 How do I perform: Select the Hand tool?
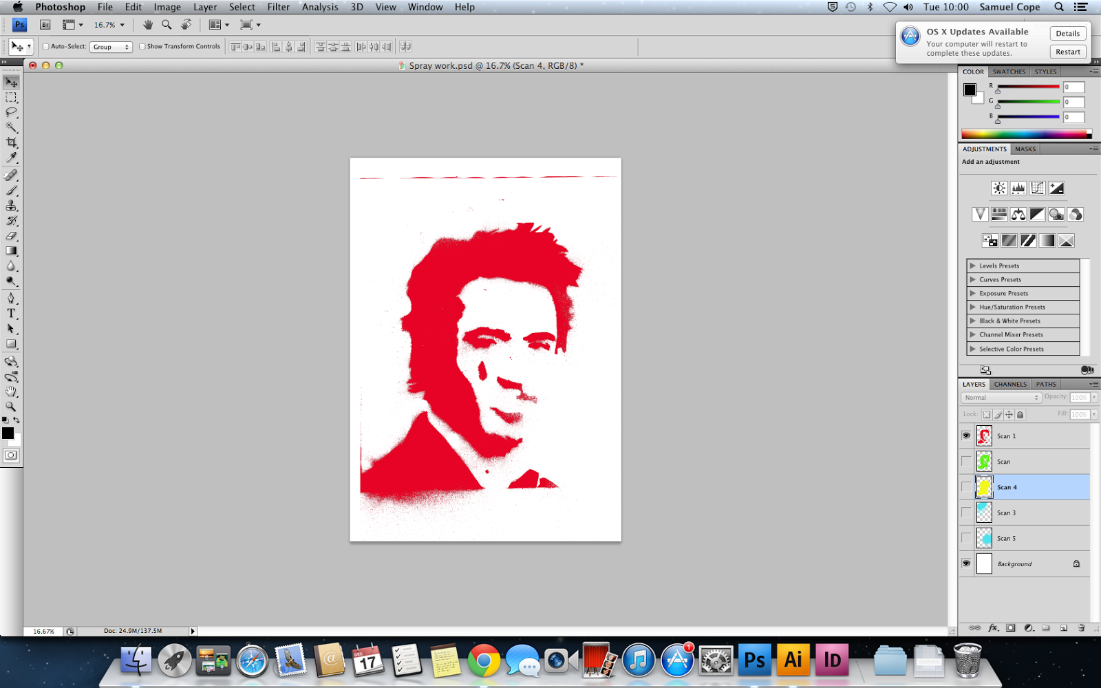click(10, 391)
